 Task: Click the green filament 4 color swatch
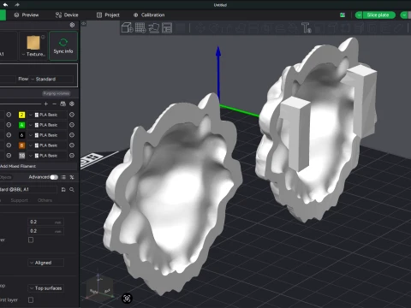click(x=21, y=125)
